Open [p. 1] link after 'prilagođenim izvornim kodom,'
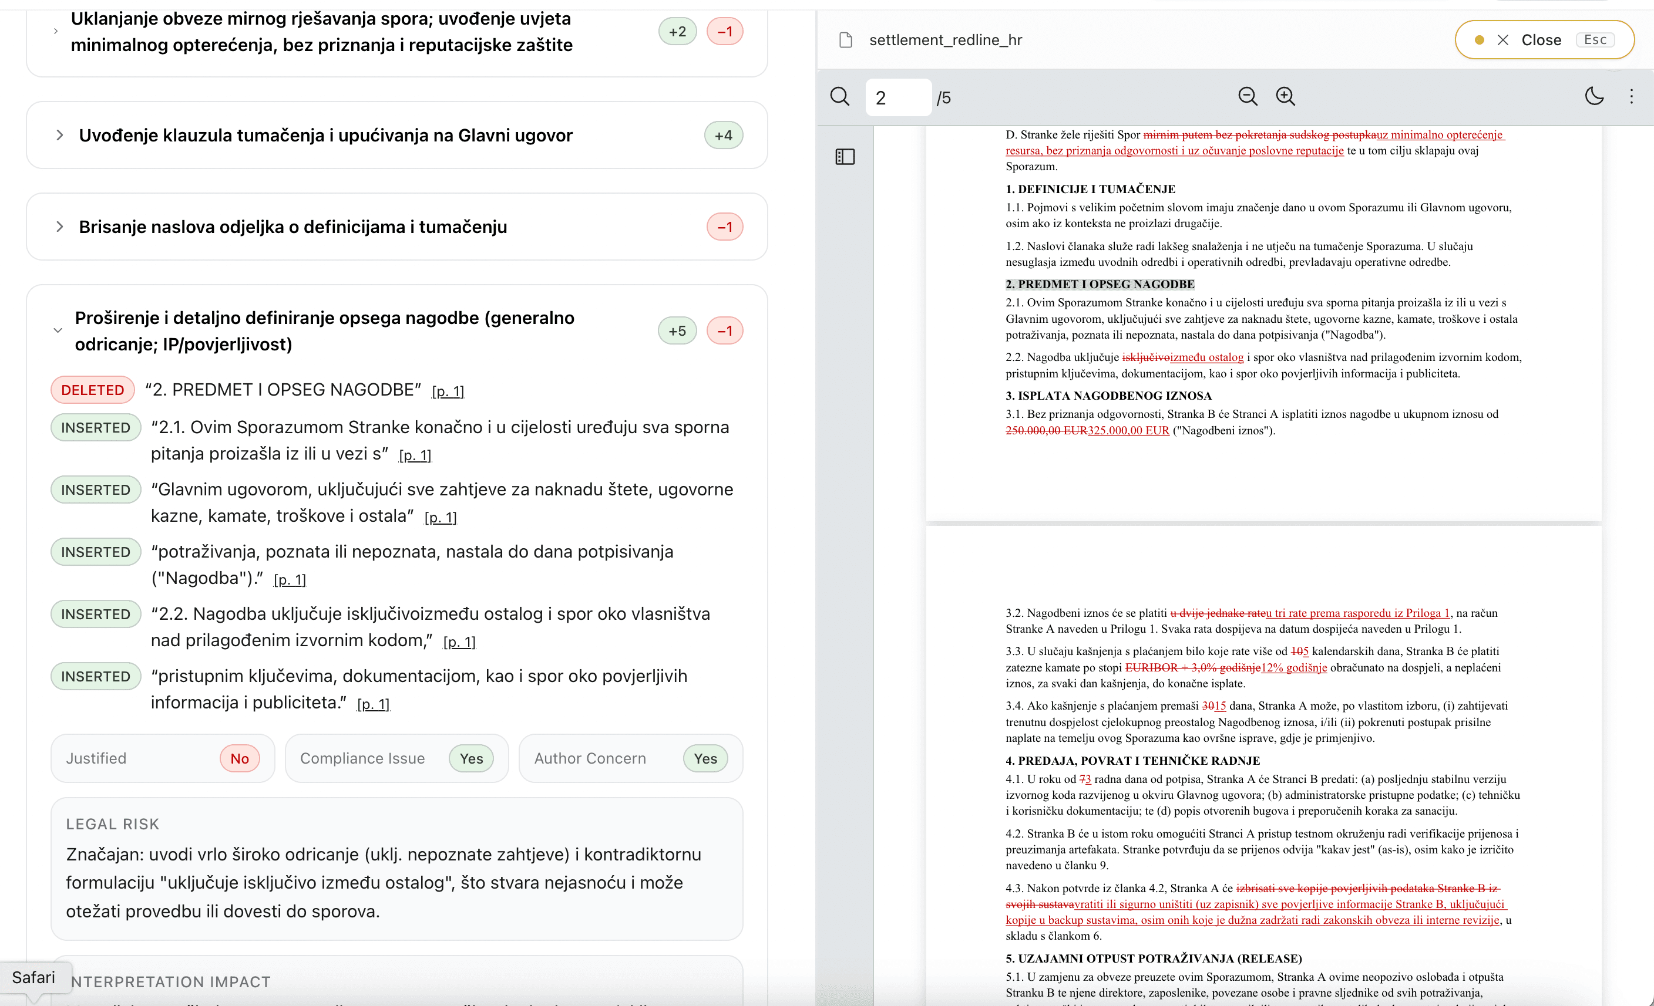The width and height of the screenshot is (1654, 1006). point(459,643)
